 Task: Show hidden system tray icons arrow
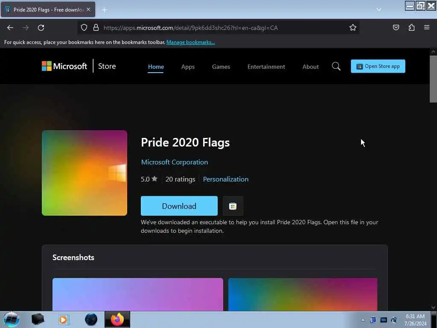click(x=363, y=320)
